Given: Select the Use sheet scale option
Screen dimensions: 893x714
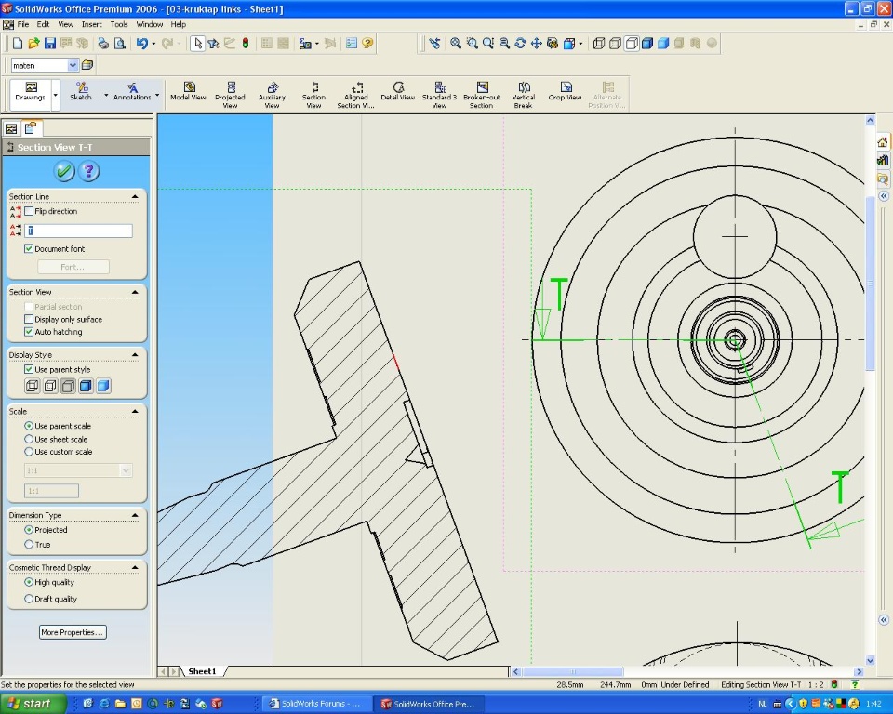Looking at the screenshot, I should pyautogui.click(x=29, y=439).
